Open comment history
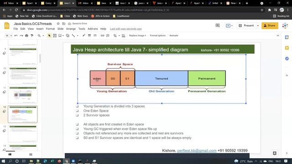This screenshot has height=164, width=292. [218, 26]
